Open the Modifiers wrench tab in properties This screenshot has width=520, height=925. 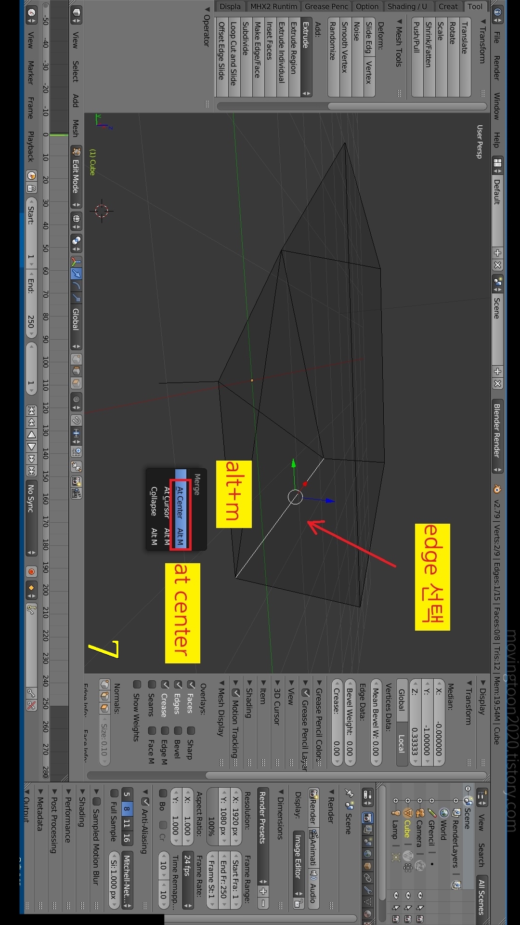tap(368, 890)
